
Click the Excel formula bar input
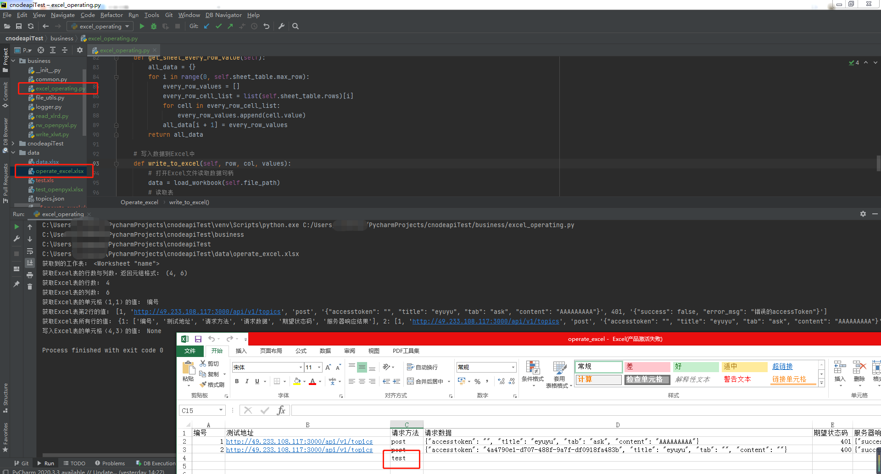click(586, 410)
